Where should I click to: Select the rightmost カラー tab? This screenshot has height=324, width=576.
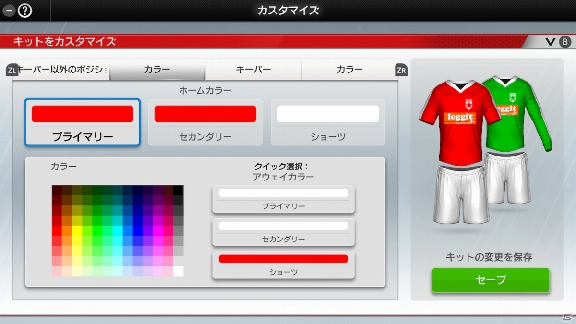349,70
